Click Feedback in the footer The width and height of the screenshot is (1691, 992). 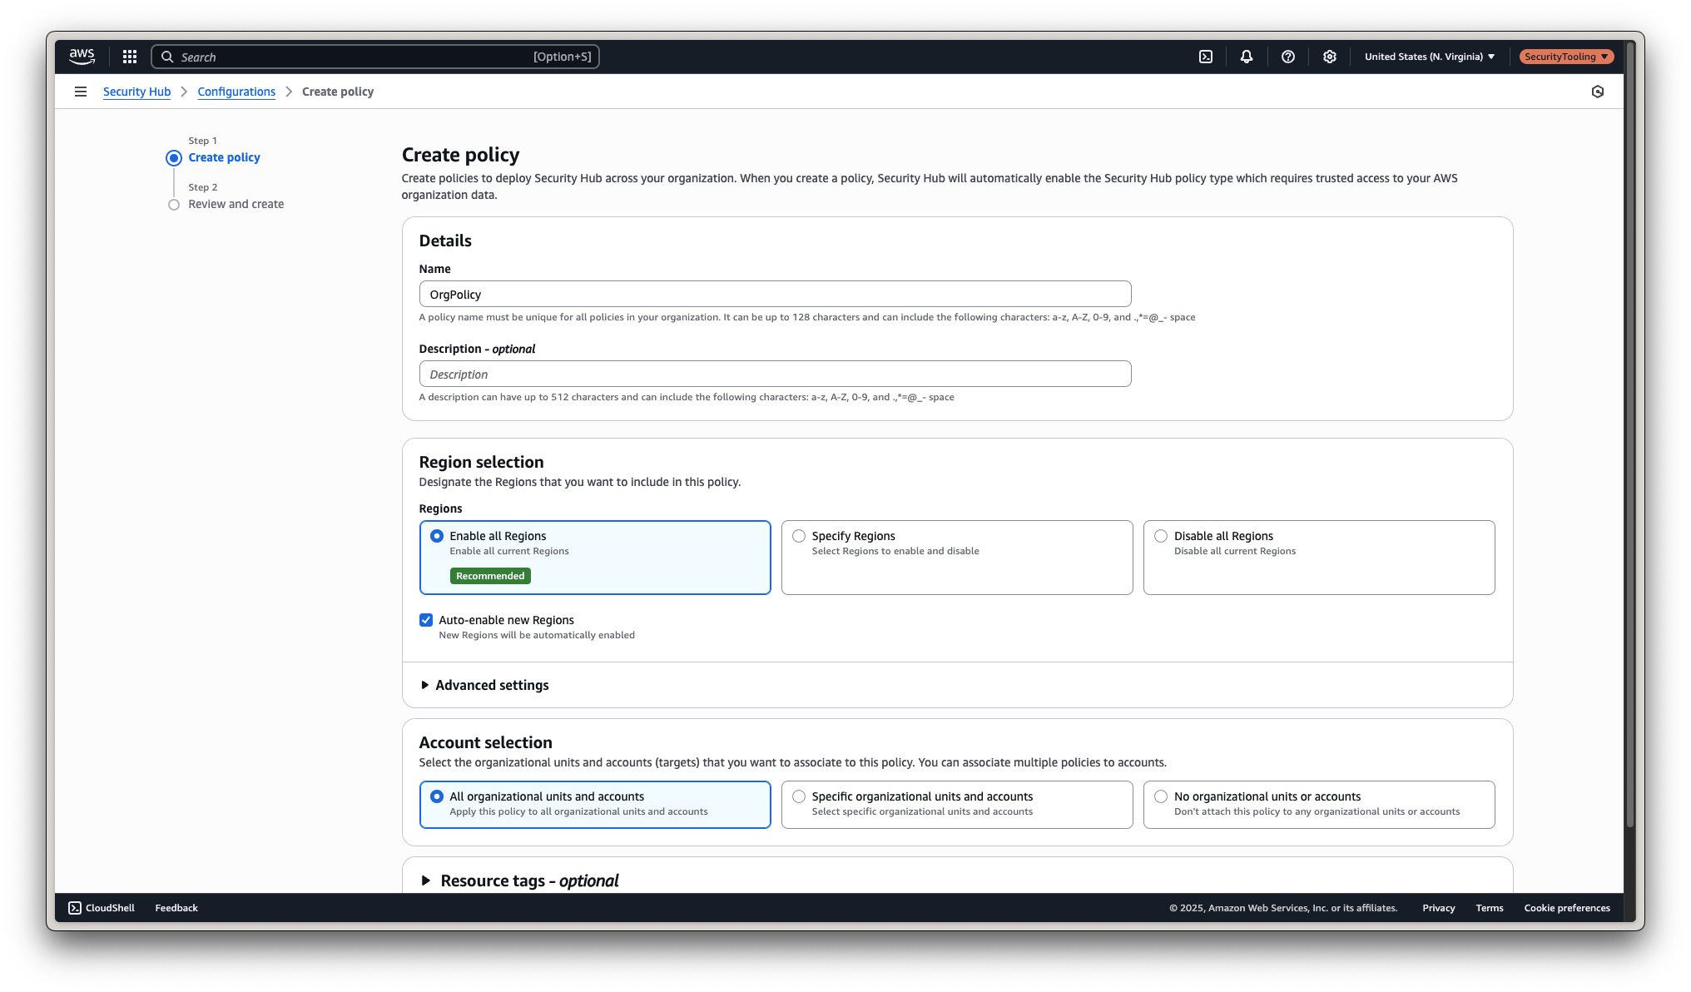tap(176, 908)
